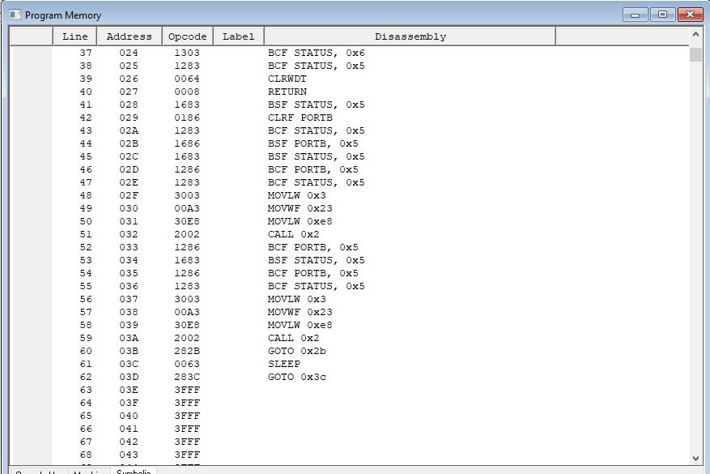Click line number 66
The image size is (710, 474).
pyautogui.click(x=86, y=429)
